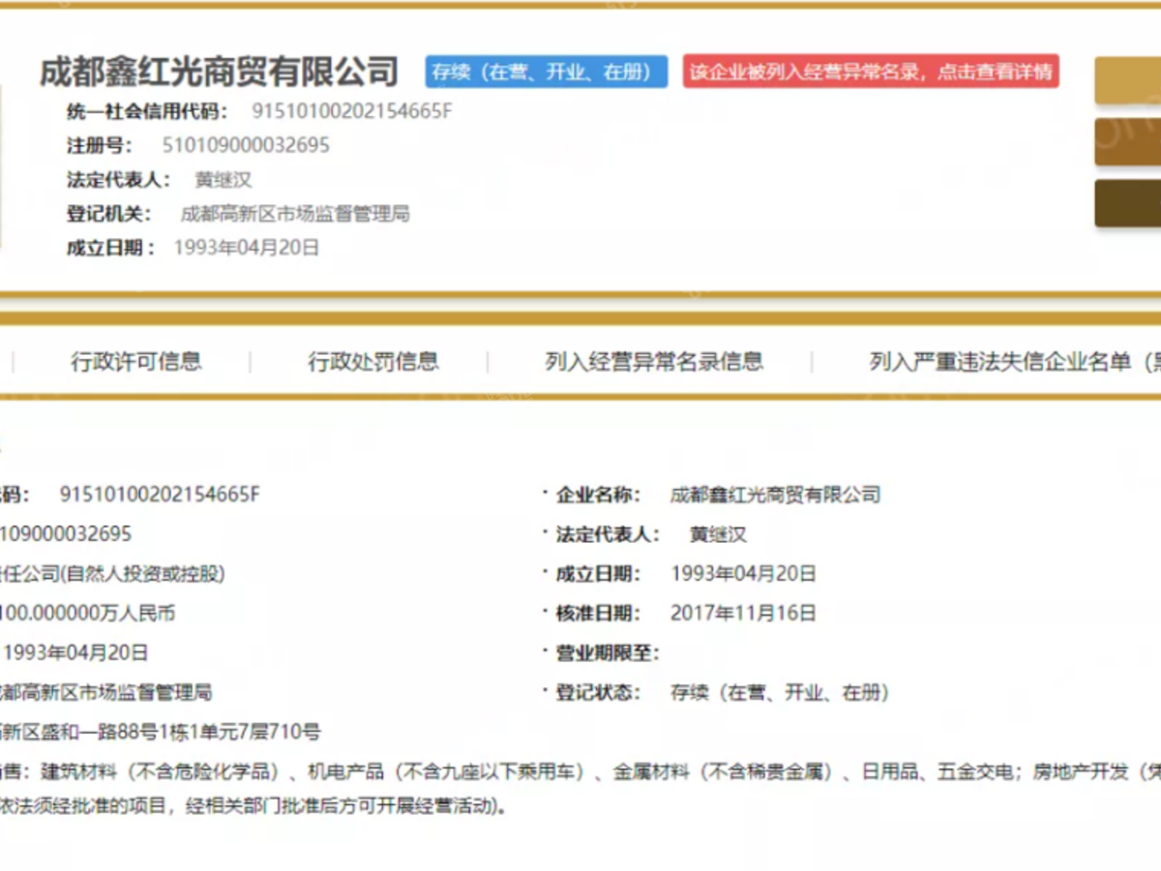Click the 统一社会信用代码 label in header
Image resolution: width=1161 pixels, height=871 pixels.
[x=148, y=111]
